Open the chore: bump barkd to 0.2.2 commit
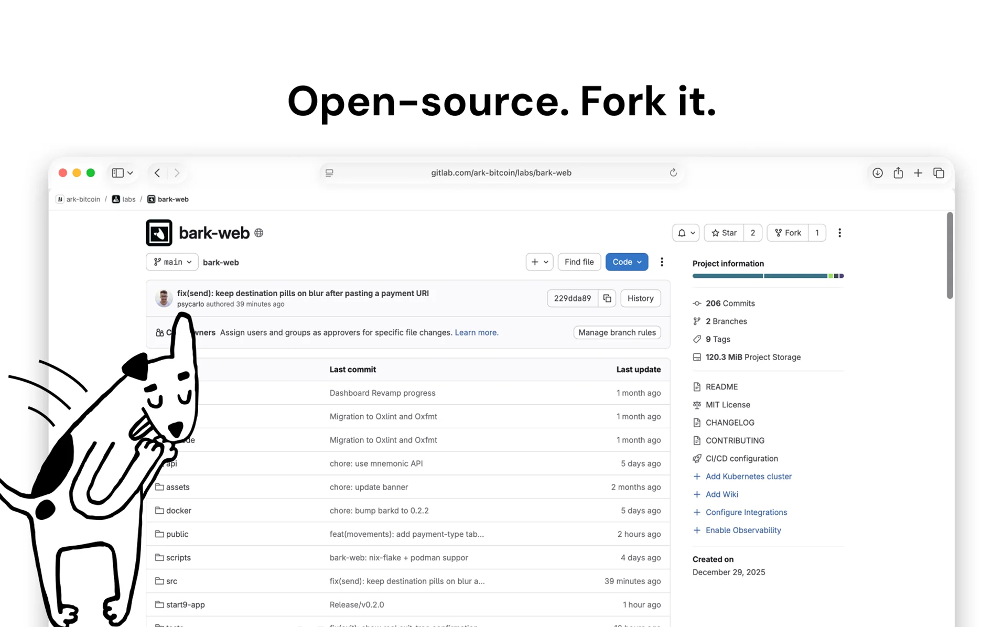The image size is (1003, 627). click(379, 511)
